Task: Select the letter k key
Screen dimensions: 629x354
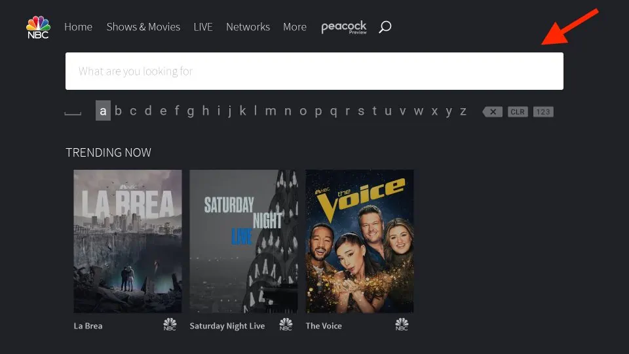Action: [242, 111]
